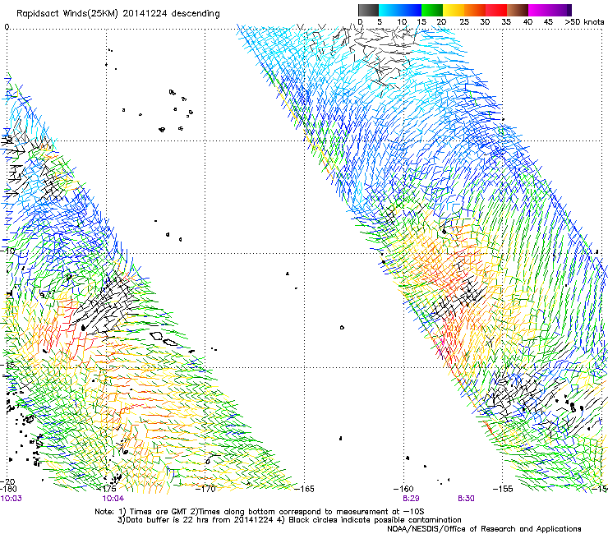This screenshot has height=534, width=608.
Task: Click longitude label '-180' on the bottom axis
Action: coord(8,489)
